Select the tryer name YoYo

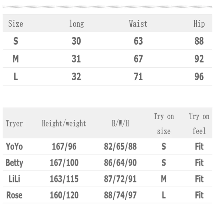[x=14, y=146]
